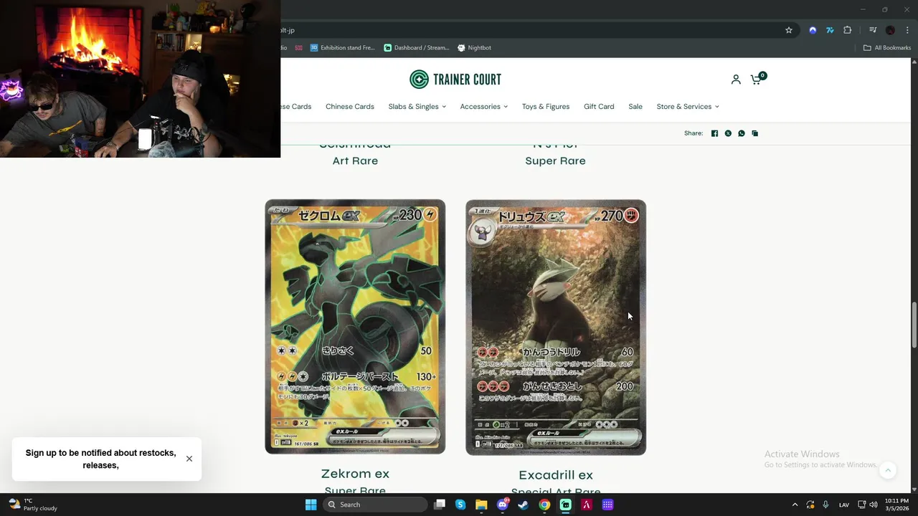
Task: Open the clock showing 10:11 PM
Action: coord(897,505)
